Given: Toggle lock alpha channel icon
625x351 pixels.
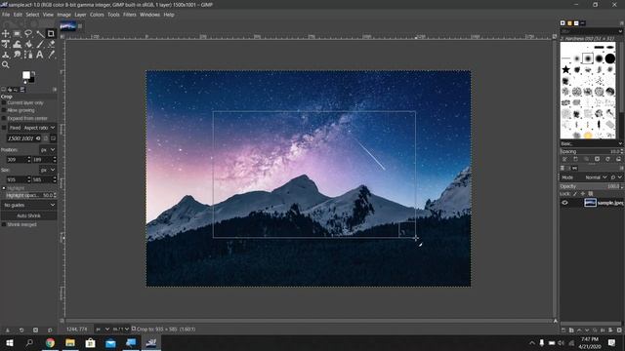Looking at the screenshot, I should (591, 194).
